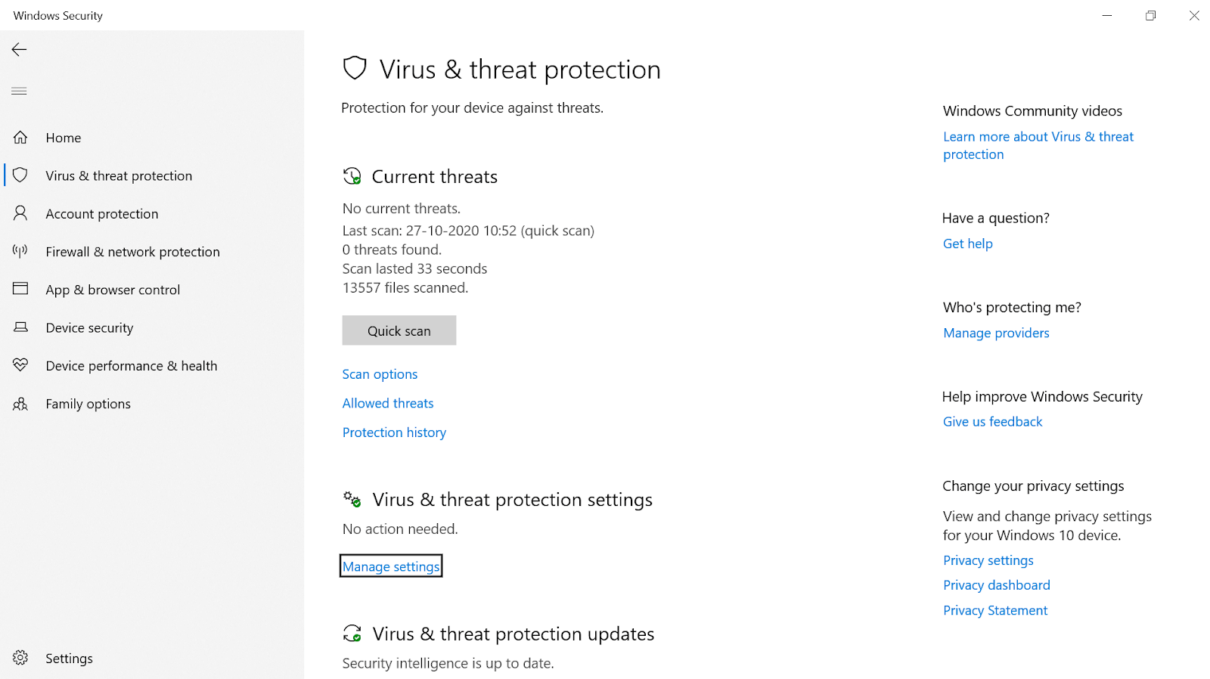Open Device security
1210x679 pixels.
point(89,327)
